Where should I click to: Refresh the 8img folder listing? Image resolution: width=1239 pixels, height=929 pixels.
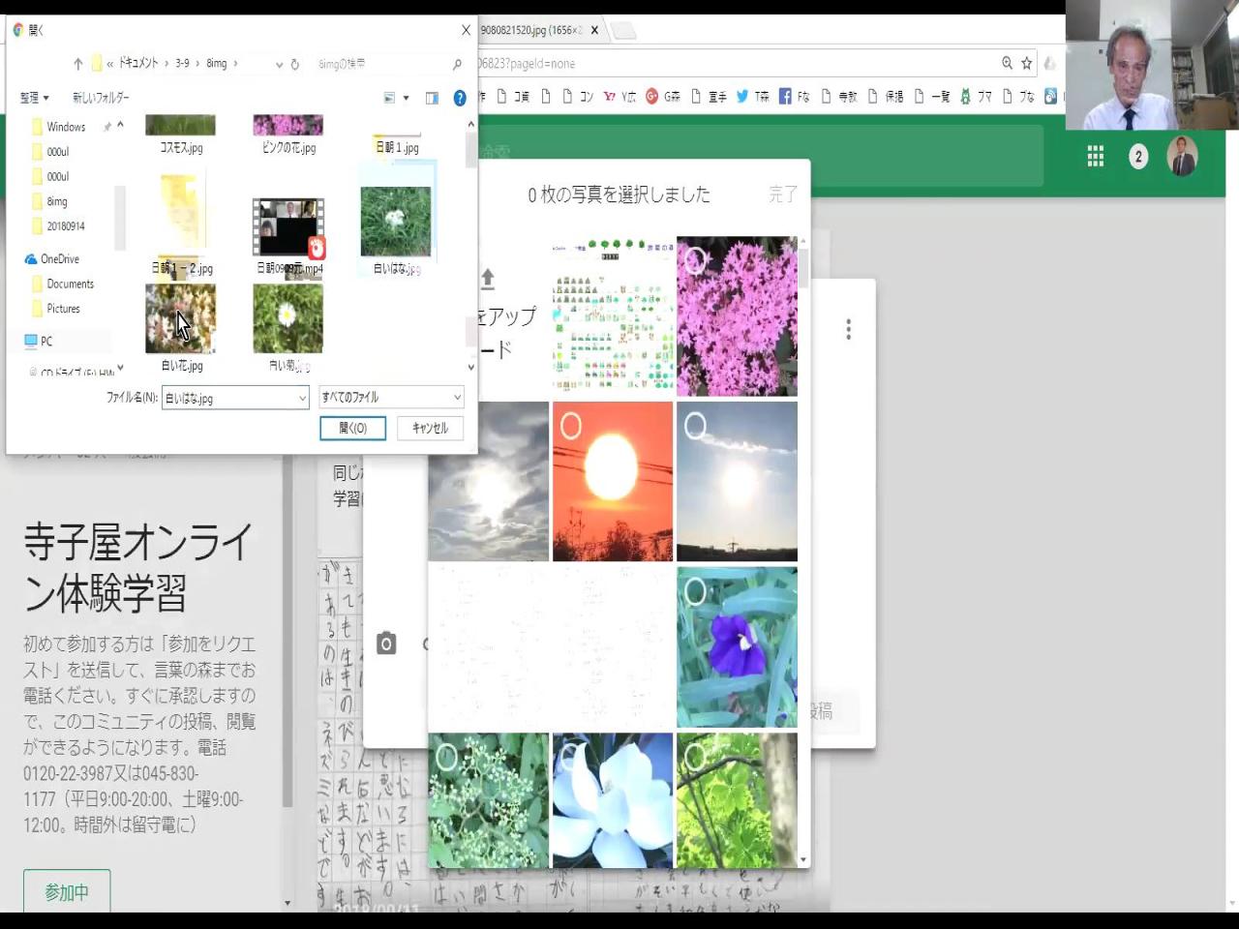click(294, 65)
